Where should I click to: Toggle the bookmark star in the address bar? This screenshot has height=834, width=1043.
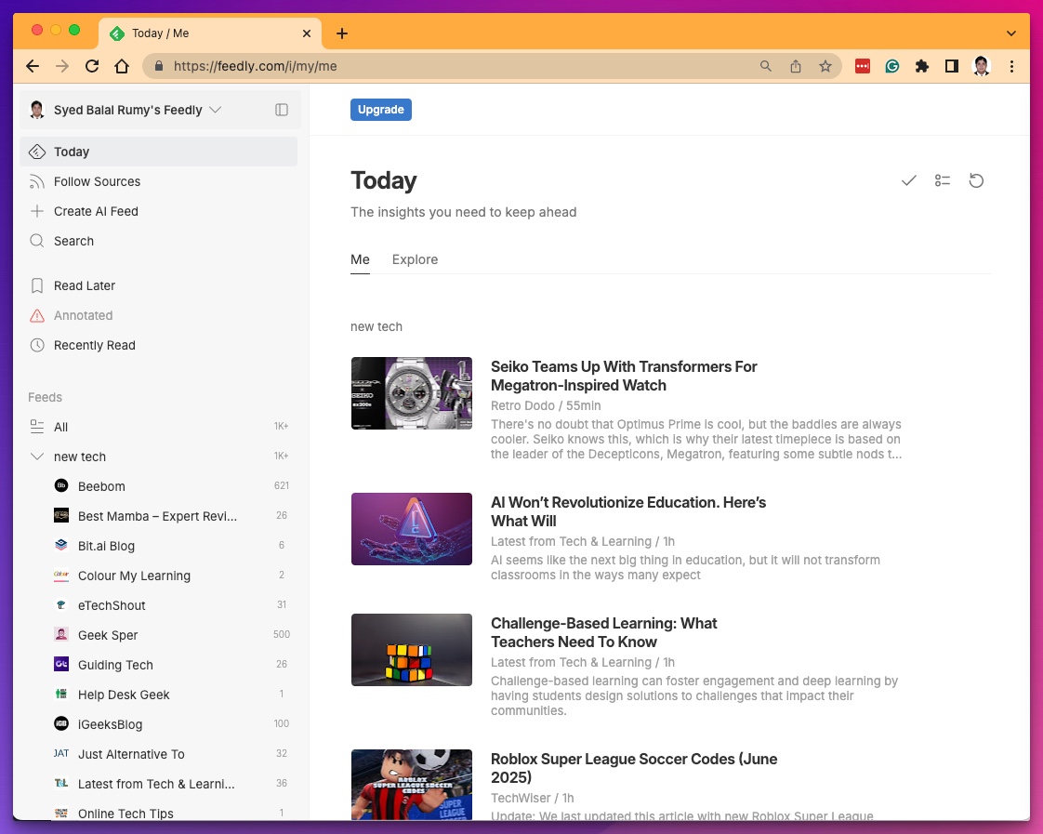(825, 66)
